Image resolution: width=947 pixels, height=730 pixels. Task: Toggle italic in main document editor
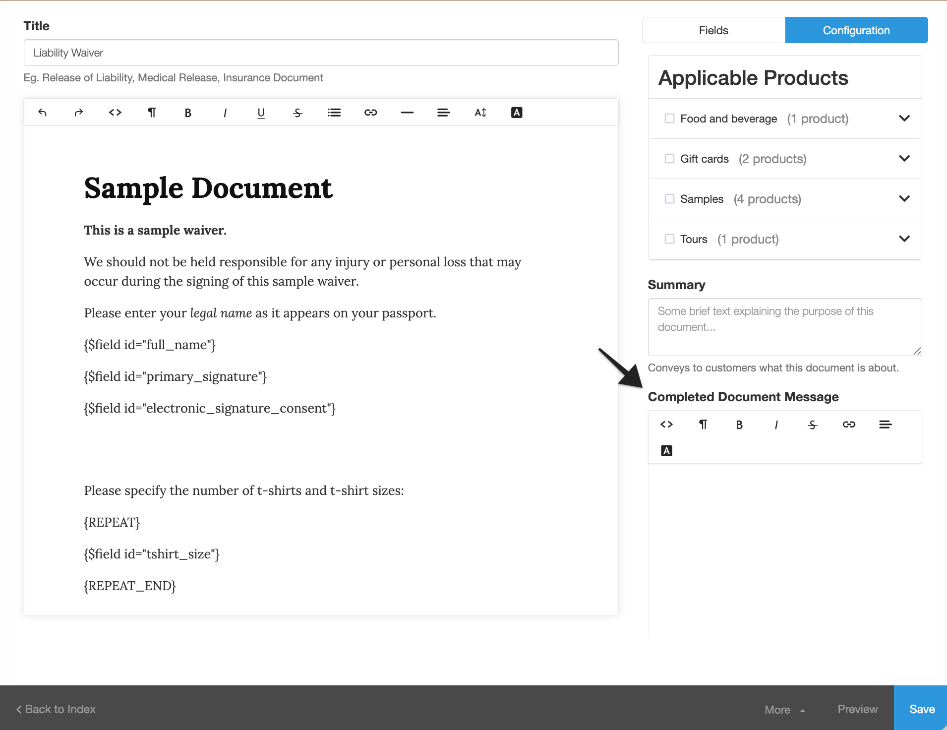coord(225,113)
